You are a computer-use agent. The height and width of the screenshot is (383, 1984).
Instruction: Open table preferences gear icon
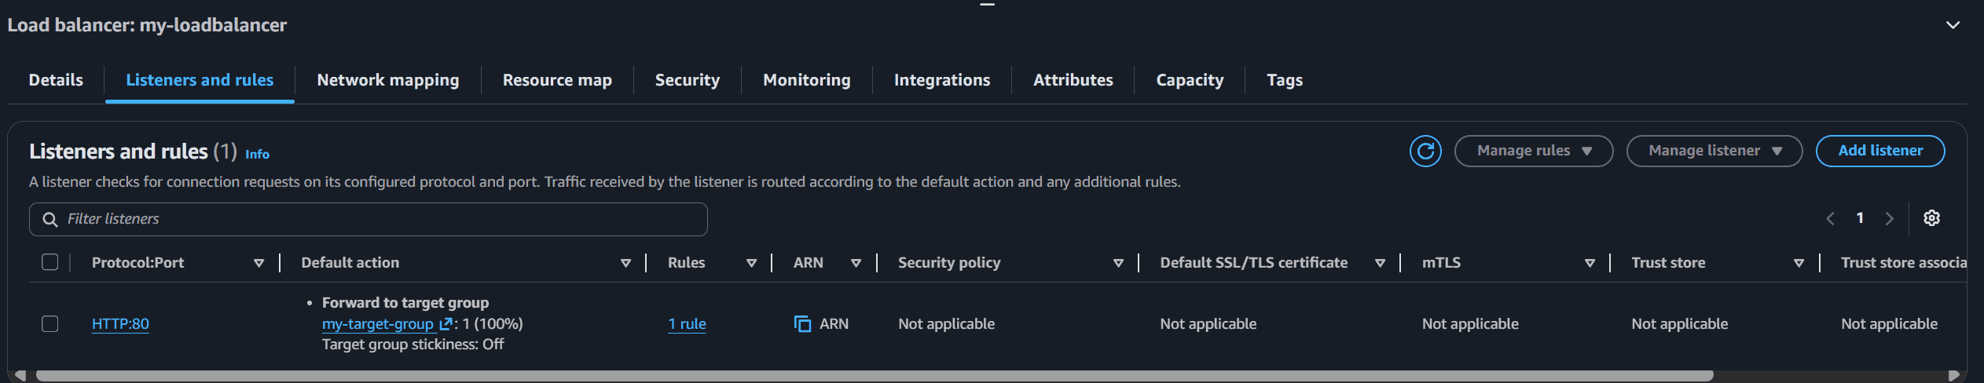(1931, 218)
